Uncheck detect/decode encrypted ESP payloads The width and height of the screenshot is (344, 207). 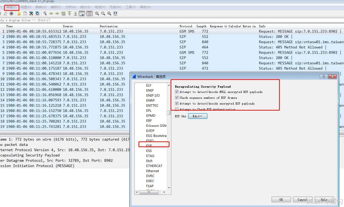coord(177,103)
